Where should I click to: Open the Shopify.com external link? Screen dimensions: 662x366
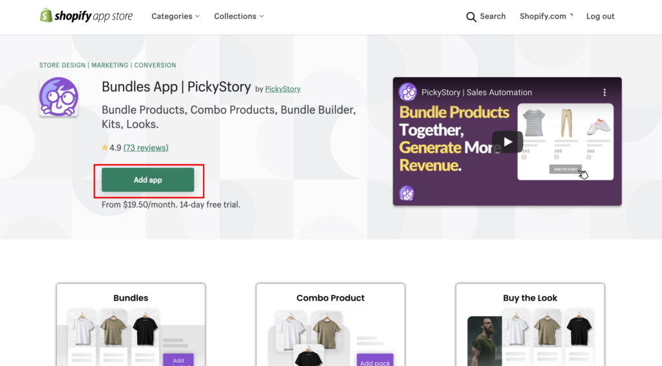[x=546, y=16]
